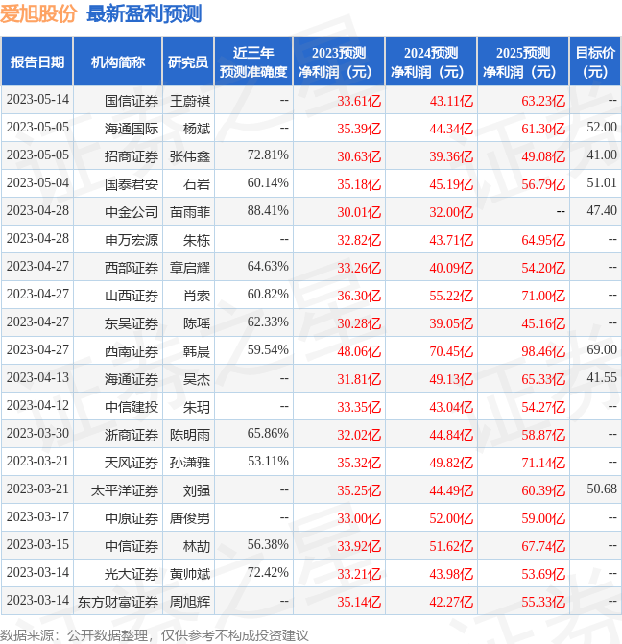Click researcher name 王蔚祺
622x644 pixels.
click(x=190, y=101)
